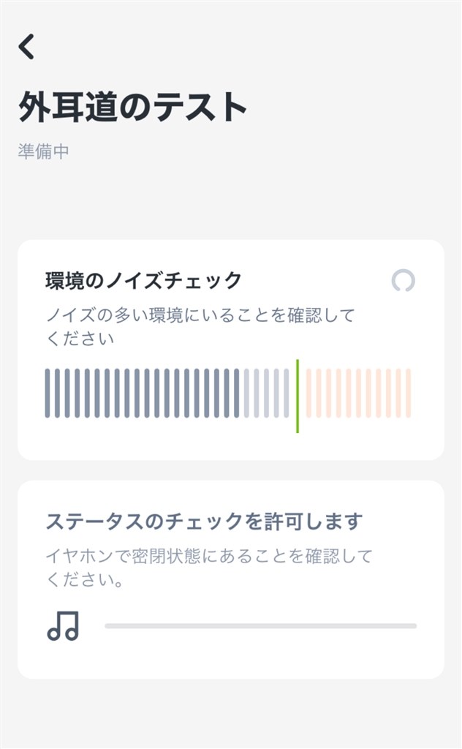Tap the loading spinner in noise check
The height and width of the screenshot is (749, 462).
point(404,281)
